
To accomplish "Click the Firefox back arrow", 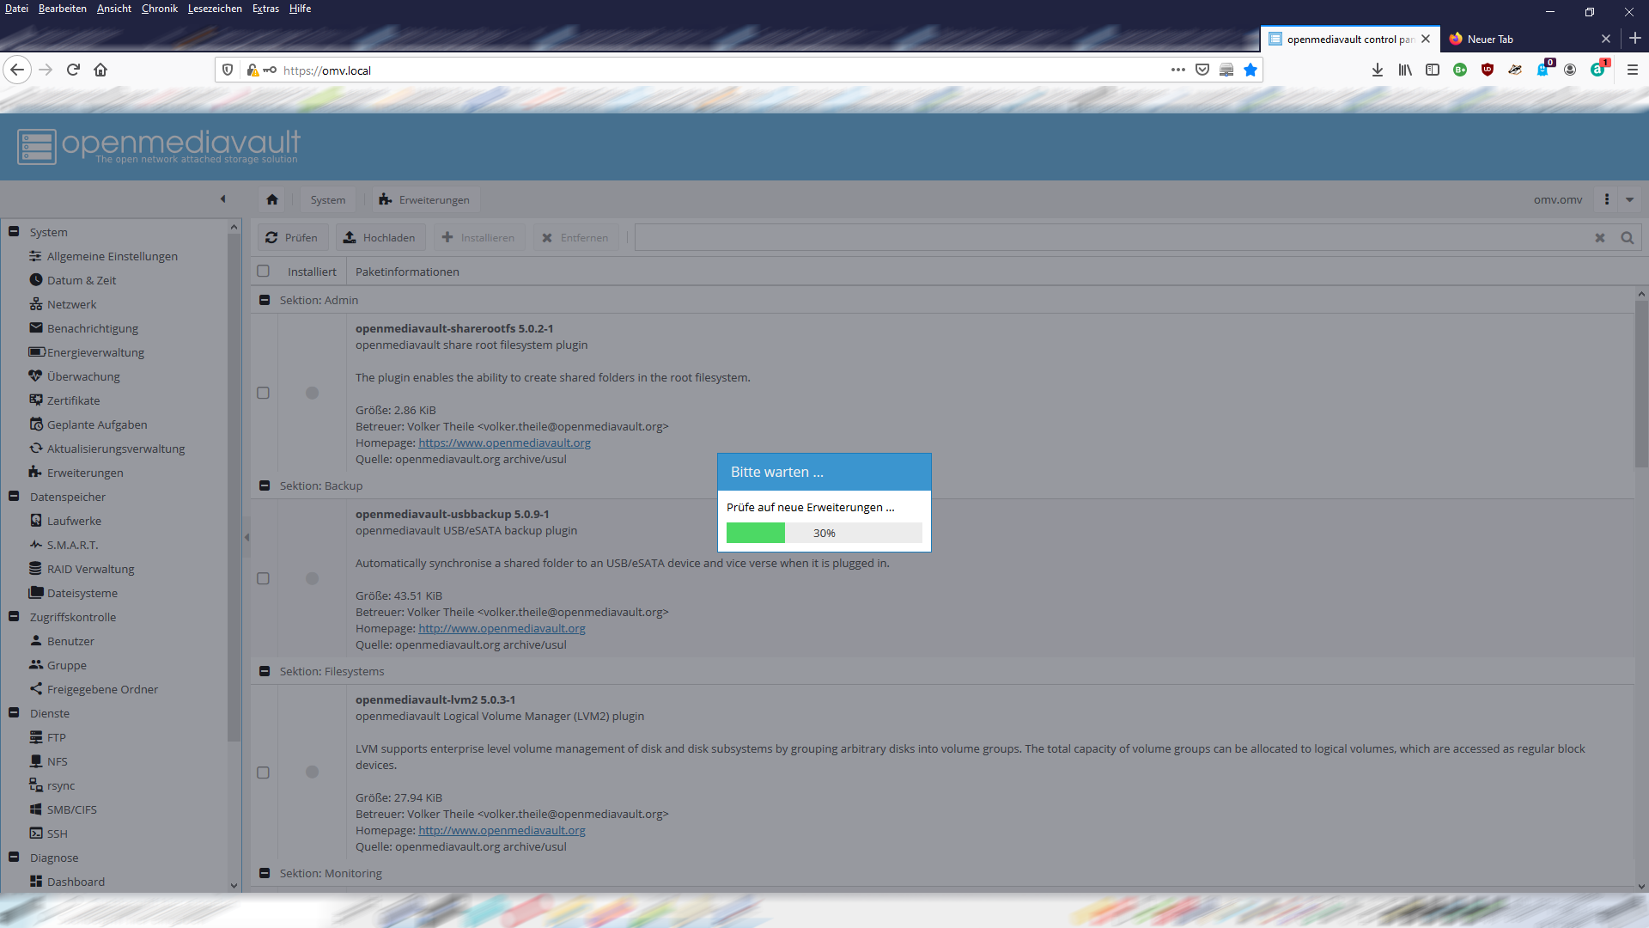I will click(17, 70).
